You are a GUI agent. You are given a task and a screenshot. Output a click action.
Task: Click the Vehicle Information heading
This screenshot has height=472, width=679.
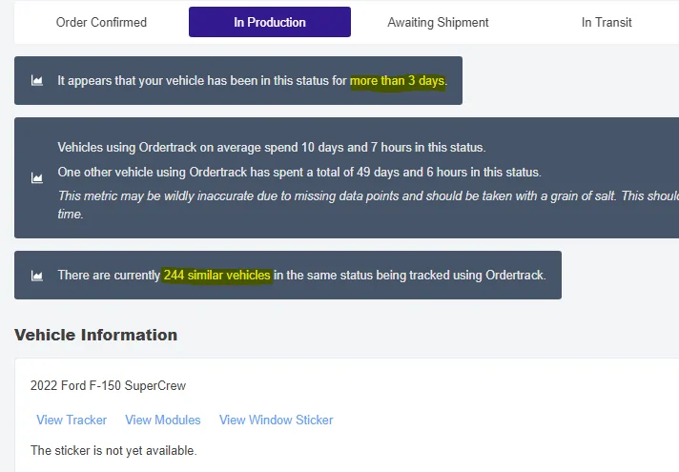tap(96, 335)
